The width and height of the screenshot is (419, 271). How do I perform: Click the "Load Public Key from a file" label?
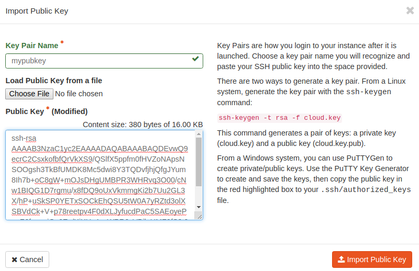53,81
